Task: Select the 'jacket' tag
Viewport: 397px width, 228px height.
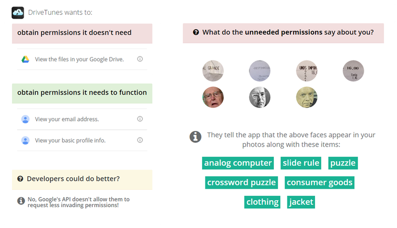Action: 301,202
